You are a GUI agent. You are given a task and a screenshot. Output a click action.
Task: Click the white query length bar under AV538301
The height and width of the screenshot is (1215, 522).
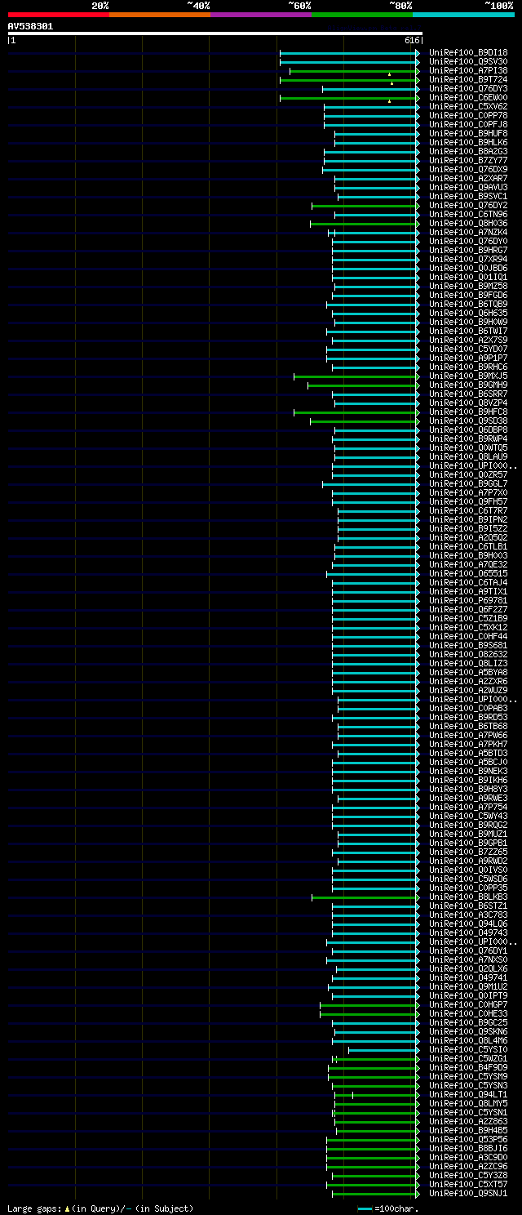[x=215, y=33]
